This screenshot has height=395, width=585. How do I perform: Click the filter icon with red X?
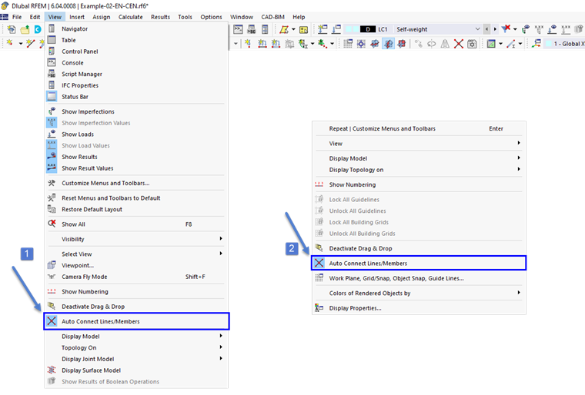click(x=506, y=29)
